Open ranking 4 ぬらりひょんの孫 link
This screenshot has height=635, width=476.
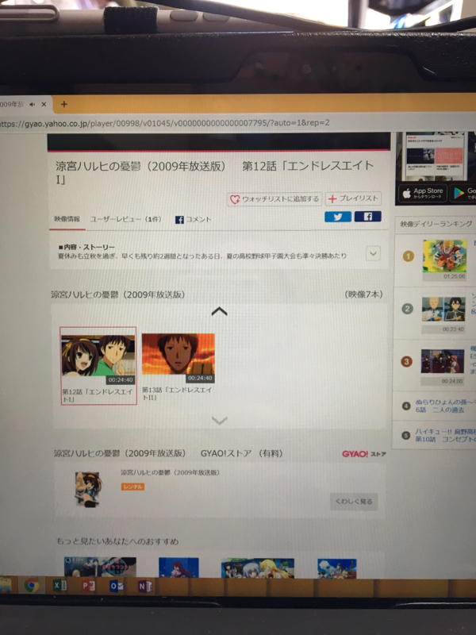445,406
